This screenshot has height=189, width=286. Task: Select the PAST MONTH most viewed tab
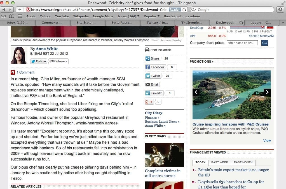click(243, 162)
